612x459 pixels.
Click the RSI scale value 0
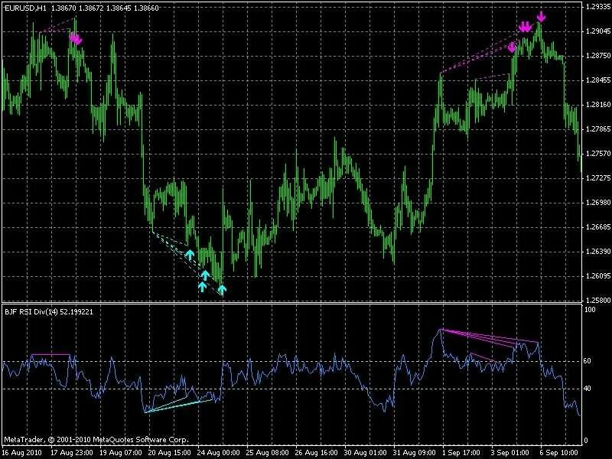tap(586, 441)
